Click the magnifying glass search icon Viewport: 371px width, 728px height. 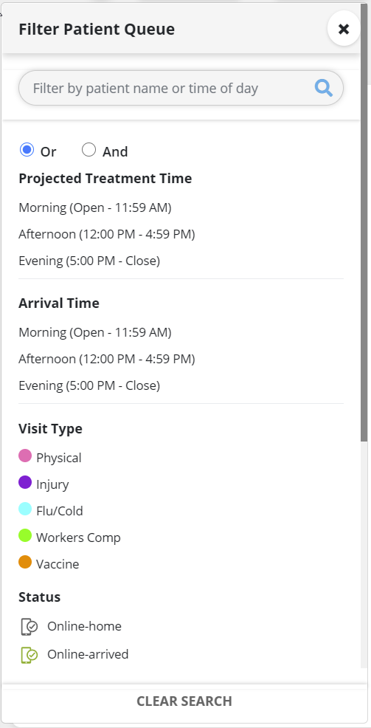tap(324, 87)
